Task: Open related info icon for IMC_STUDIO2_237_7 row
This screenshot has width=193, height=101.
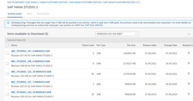Action: 189,84
